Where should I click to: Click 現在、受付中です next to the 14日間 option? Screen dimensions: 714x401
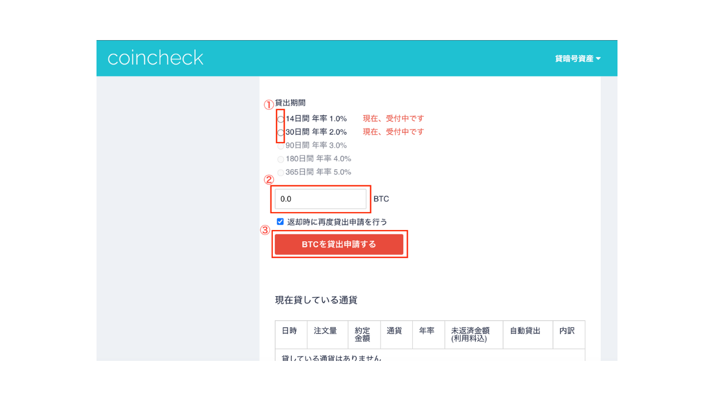[393, 118]
